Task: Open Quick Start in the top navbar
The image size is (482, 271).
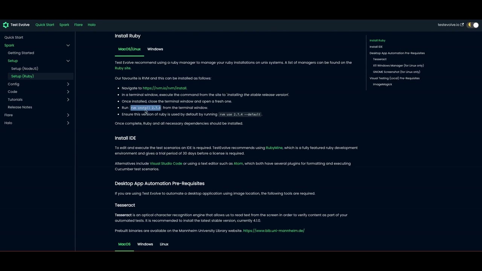Action: (x=45, y=25)
